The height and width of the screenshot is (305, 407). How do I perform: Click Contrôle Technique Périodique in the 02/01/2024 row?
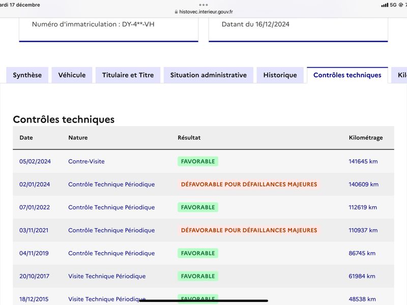click(111, 185)
